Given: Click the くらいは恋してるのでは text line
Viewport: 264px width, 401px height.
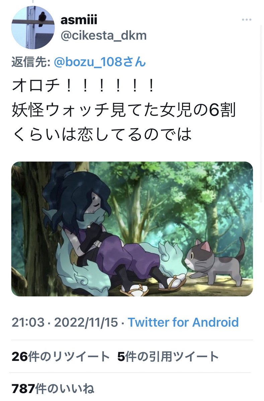Looking at the screenshot, I should pos(102,134).
